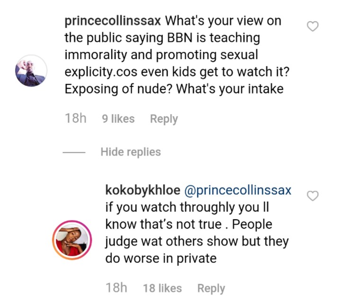Click the 18h timestamp under kokobykhloe's reply
The height and width of the screenshot is (306, 341).
tap(116, 288)
